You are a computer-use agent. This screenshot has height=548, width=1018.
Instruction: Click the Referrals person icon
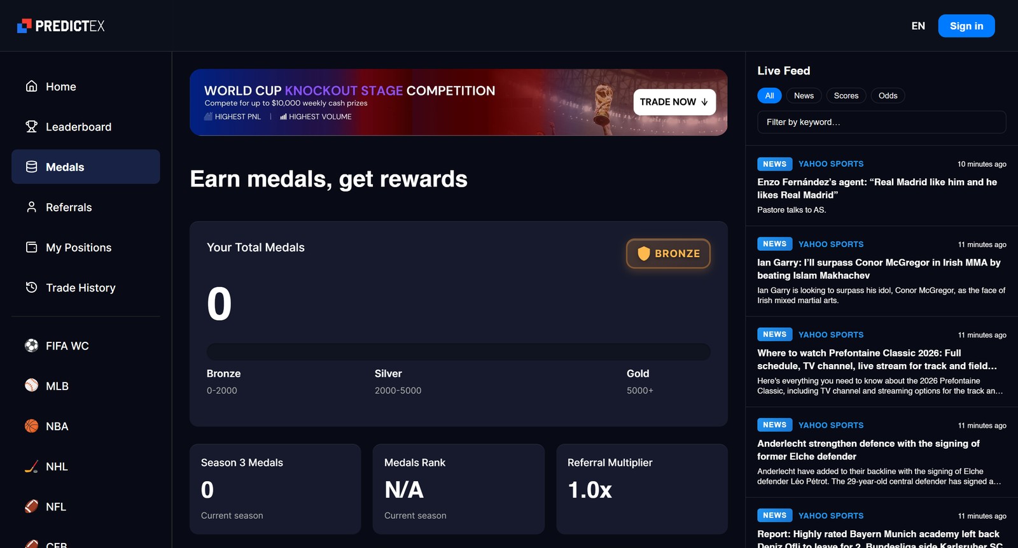click(31, 207)
